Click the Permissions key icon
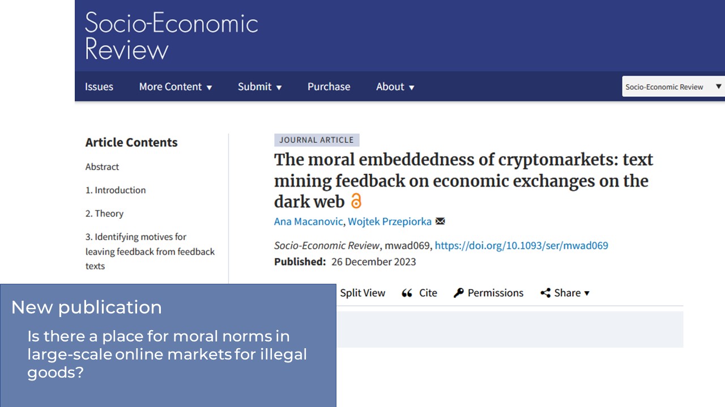This screenshot has width=725, height=407. (459, 293)
